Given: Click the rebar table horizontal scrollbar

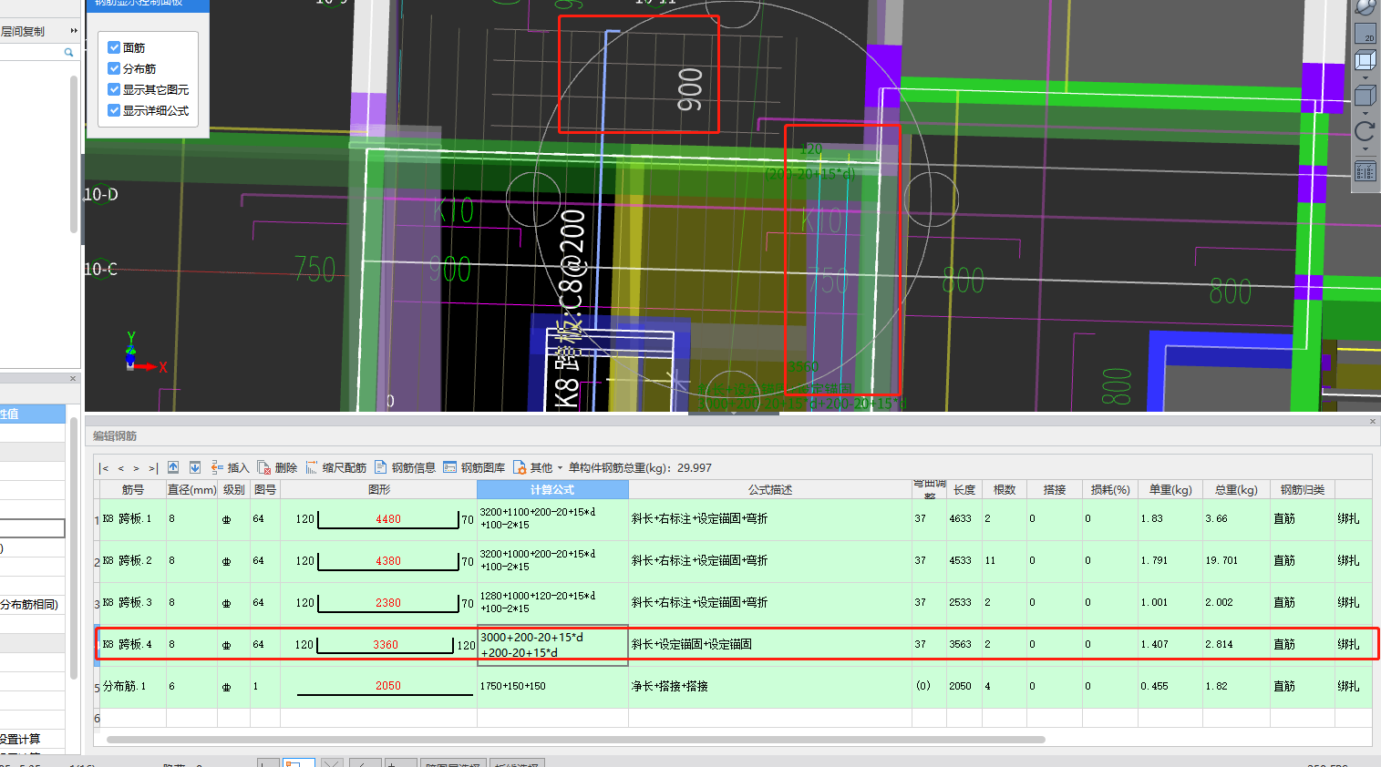Looking at the screenshot, I should 575,740.
